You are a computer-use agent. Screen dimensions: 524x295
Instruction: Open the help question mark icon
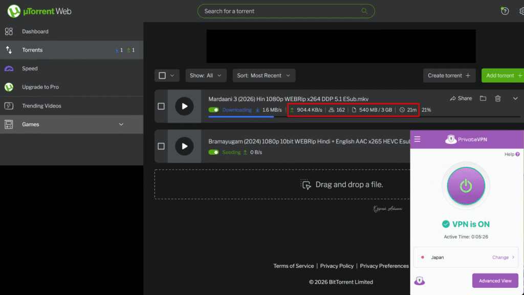pyautogui.click(x=505, y=11)
